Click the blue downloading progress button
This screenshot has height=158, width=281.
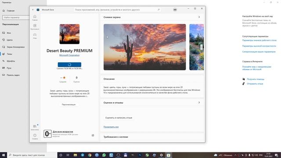pos(69,65)
